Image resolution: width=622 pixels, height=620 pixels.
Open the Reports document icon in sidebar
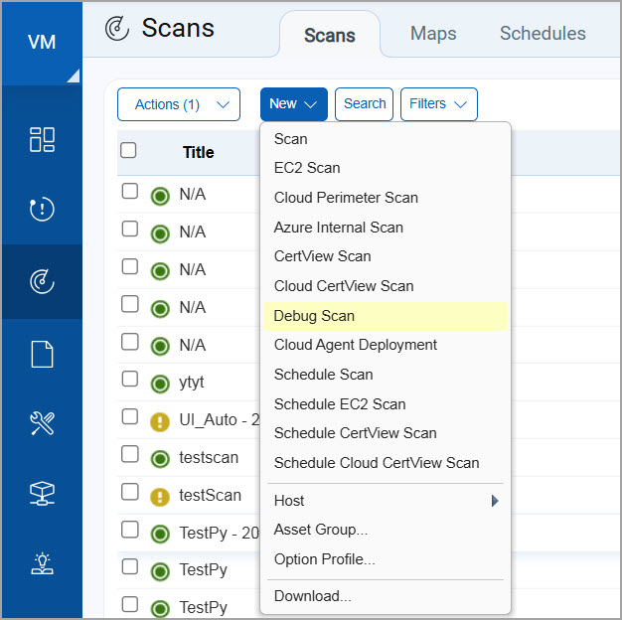pyautogui.click(x=42, y=354)
